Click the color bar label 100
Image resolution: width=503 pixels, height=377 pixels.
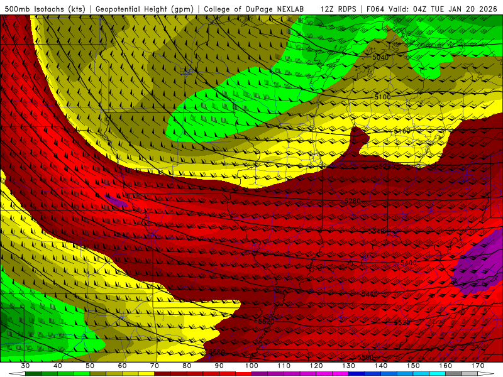251,366
